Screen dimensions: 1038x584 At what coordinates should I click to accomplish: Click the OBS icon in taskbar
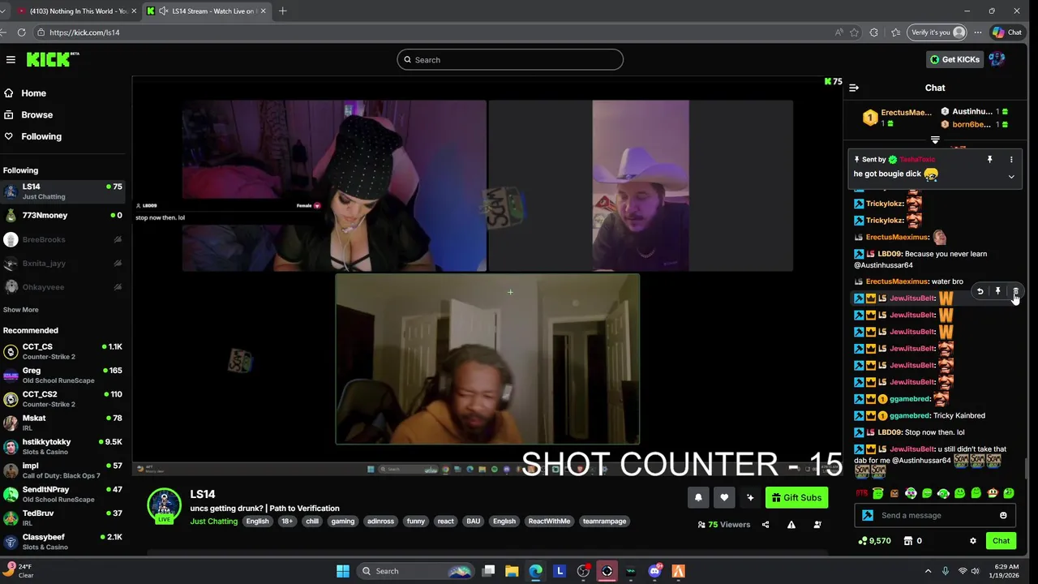point(583,571)
